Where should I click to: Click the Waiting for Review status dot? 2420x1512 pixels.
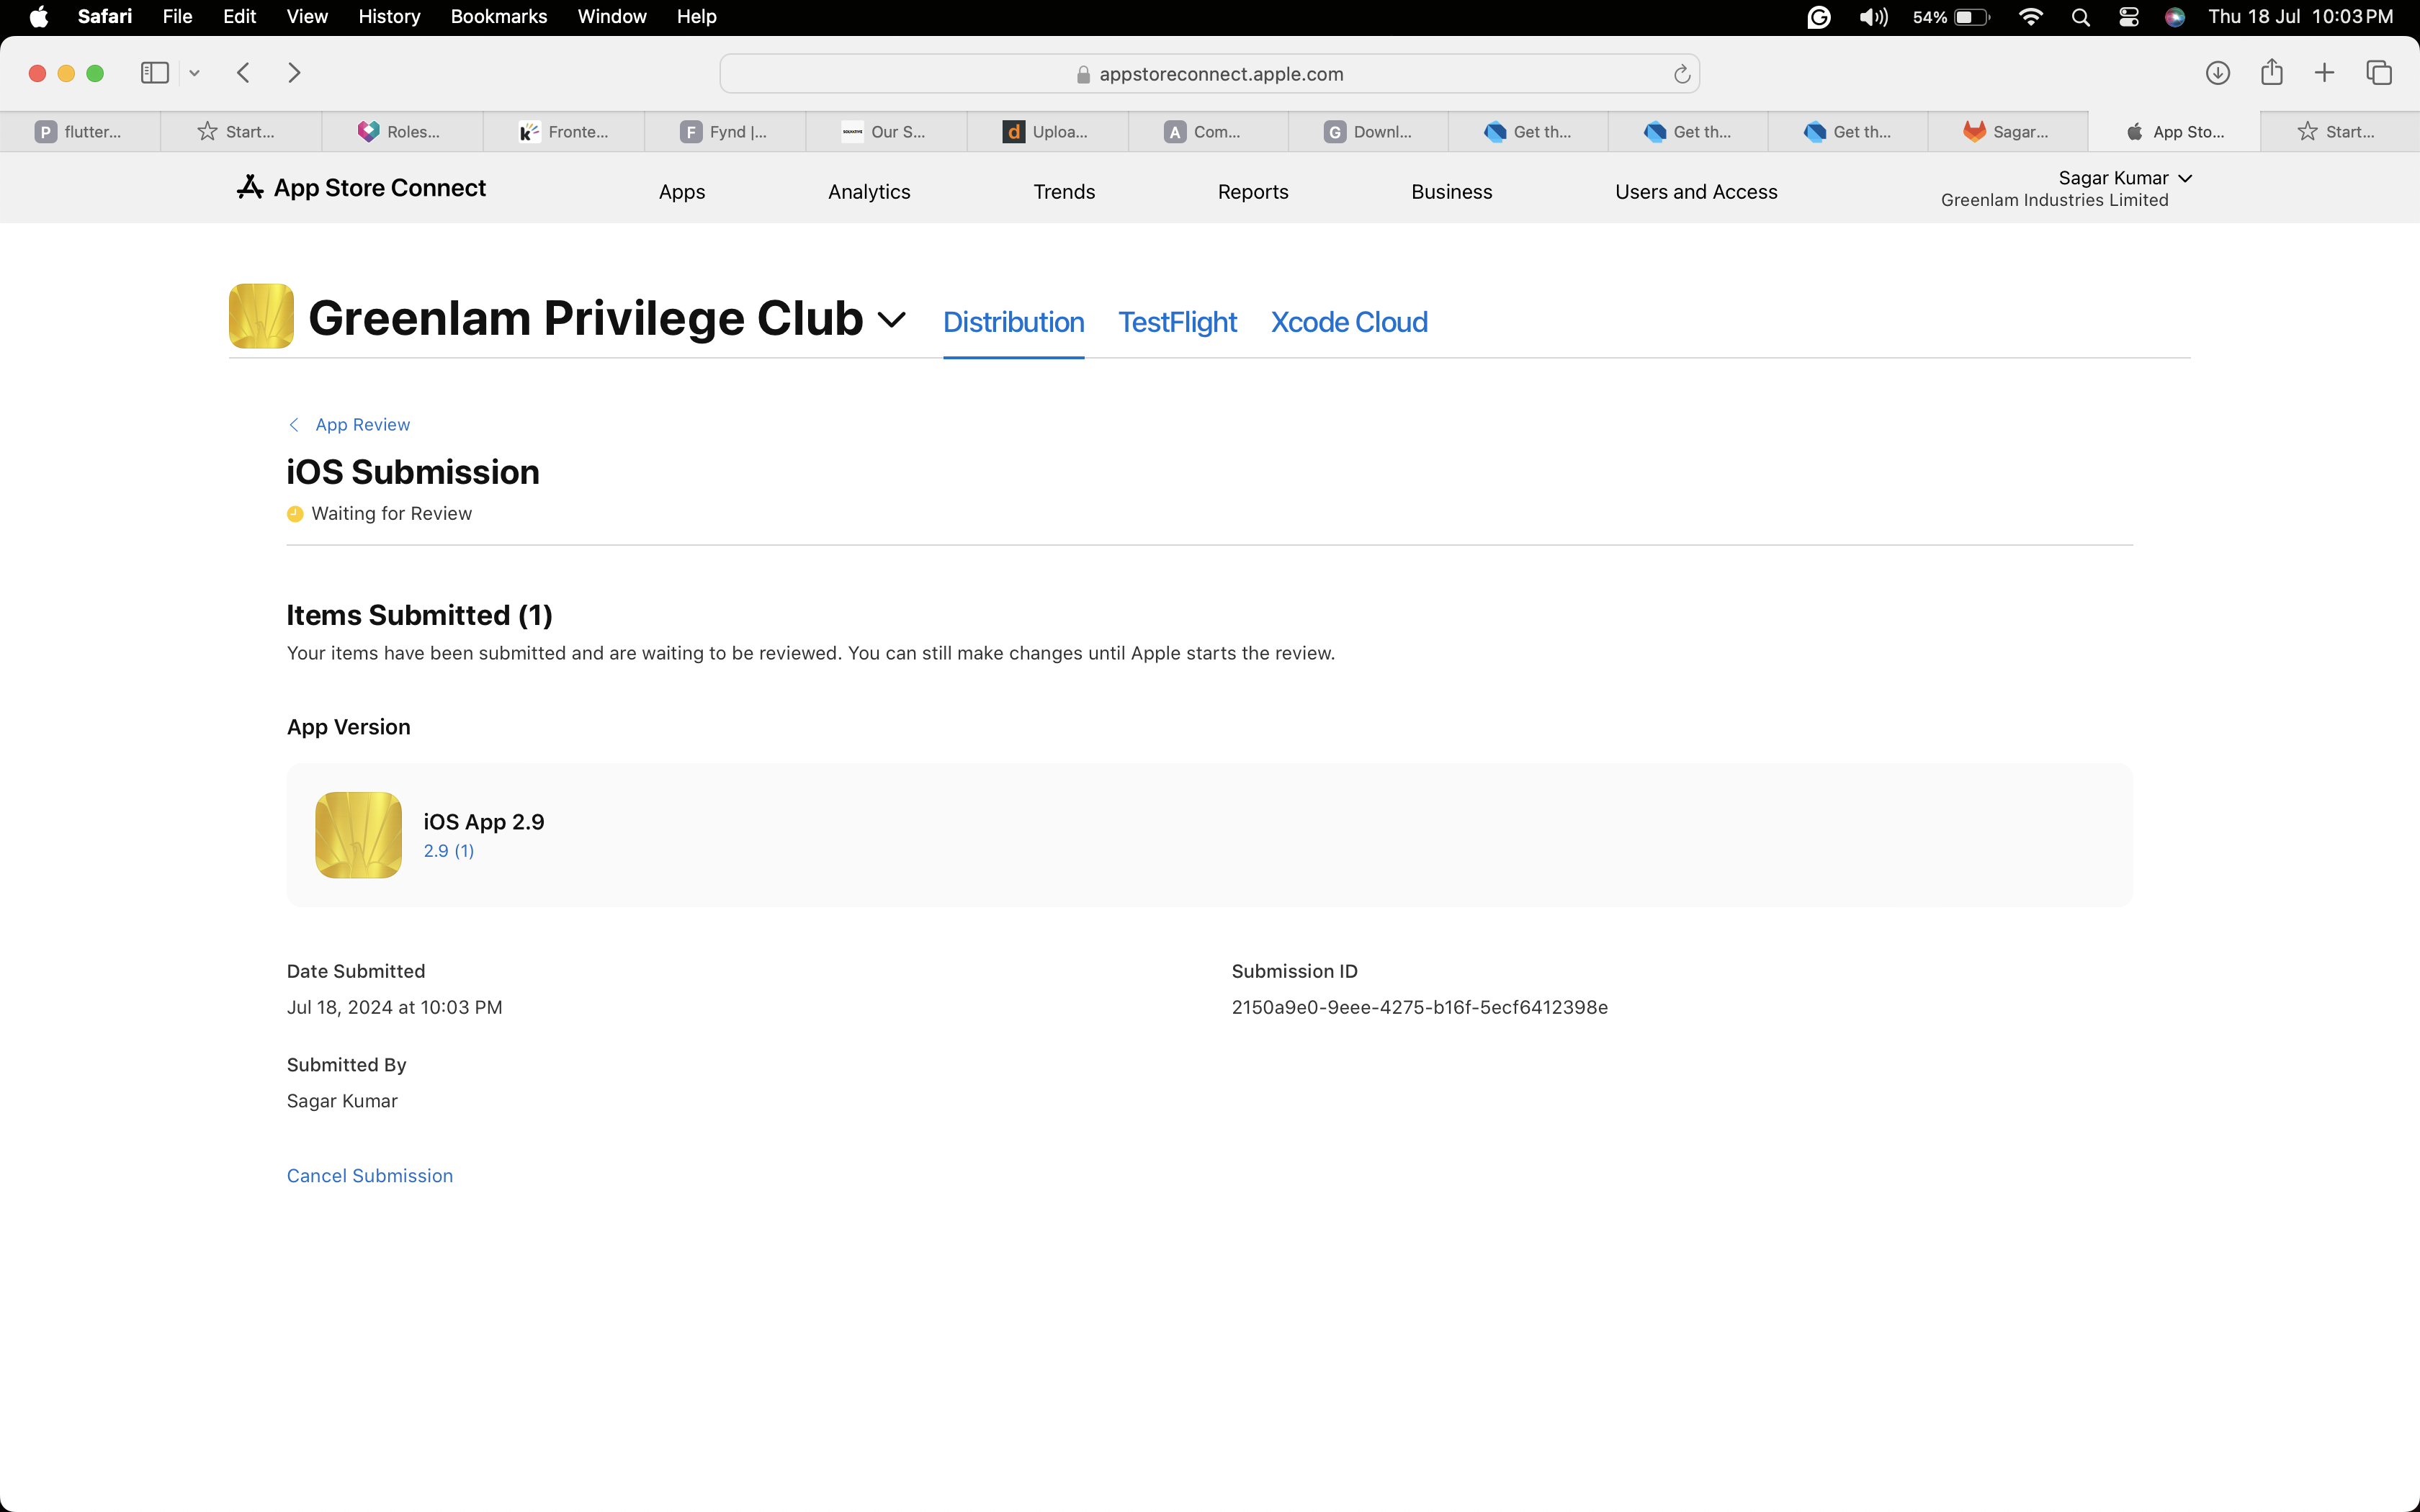(295, 514)
